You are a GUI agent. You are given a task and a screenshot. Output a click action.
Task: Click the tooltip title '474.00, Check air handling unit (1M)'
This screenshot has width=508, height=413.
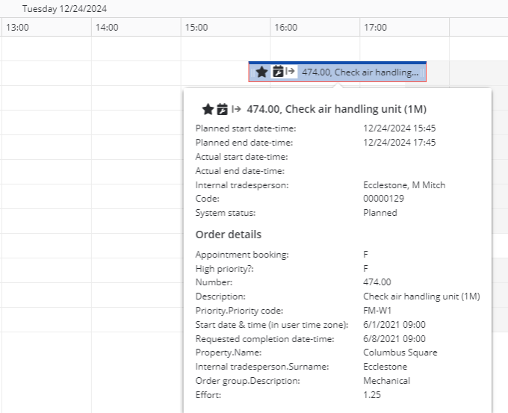[336, 109]
